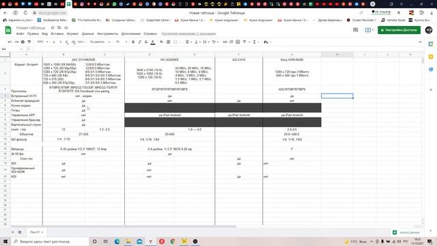The width and height of the screenshot is (437, 246).
Task: Open Calendar in the side panel
Action: pos(431,44)
